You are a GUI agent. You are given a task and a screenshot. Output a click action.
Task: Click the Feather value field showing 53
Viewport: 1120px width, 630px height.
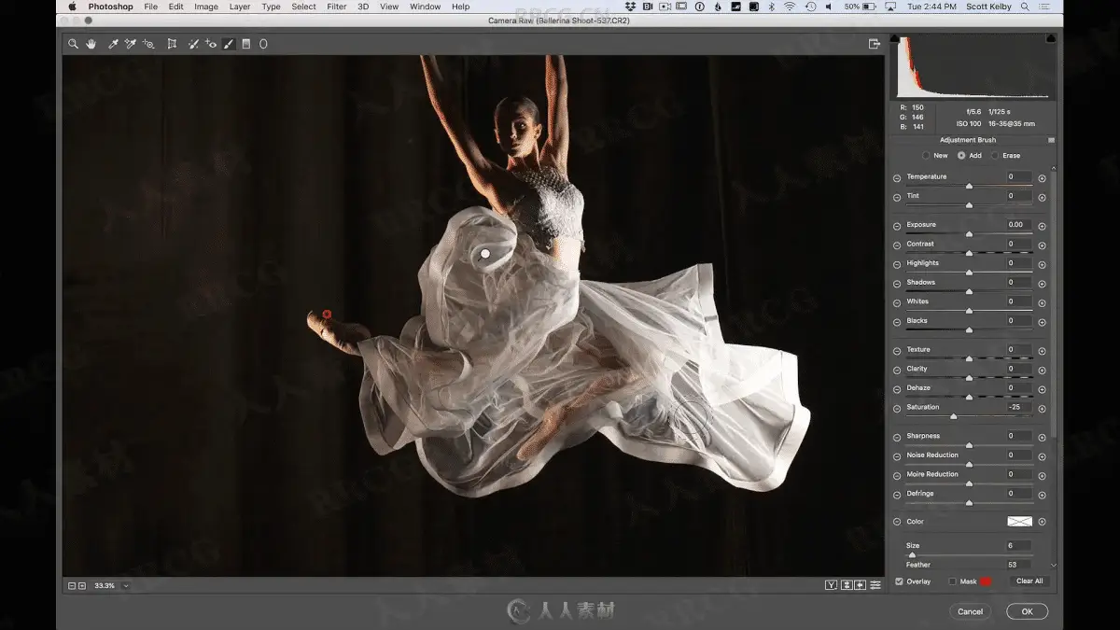point(1019,565)
